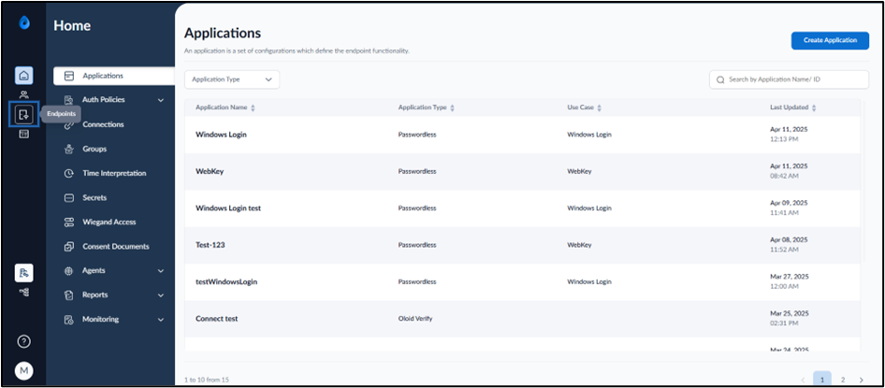885x388 pixels.
Task: Click the Consent Documents icon
Action: (x=69, y=247)
